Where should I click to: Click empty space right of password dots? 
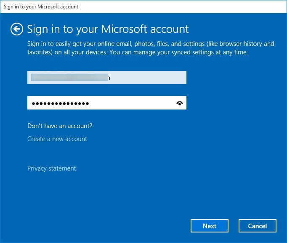point(132,103)
